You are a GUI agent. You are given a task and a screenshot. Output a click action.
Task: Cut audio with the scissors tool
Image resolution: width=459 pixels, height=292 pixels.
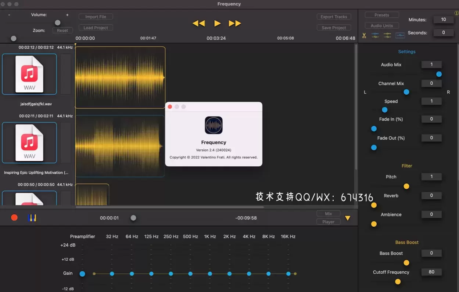(364, 35)
